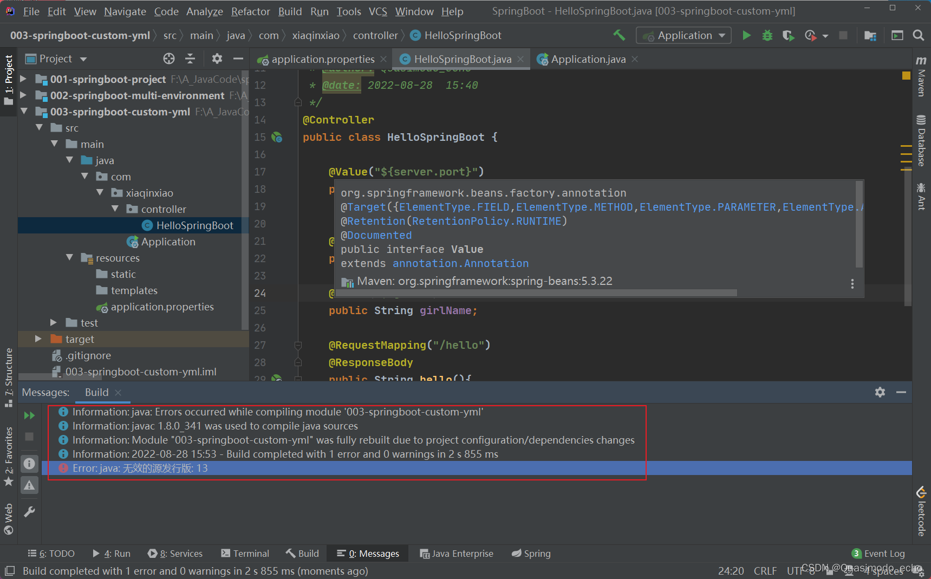Open the Terminal tool window

[245, 554]
